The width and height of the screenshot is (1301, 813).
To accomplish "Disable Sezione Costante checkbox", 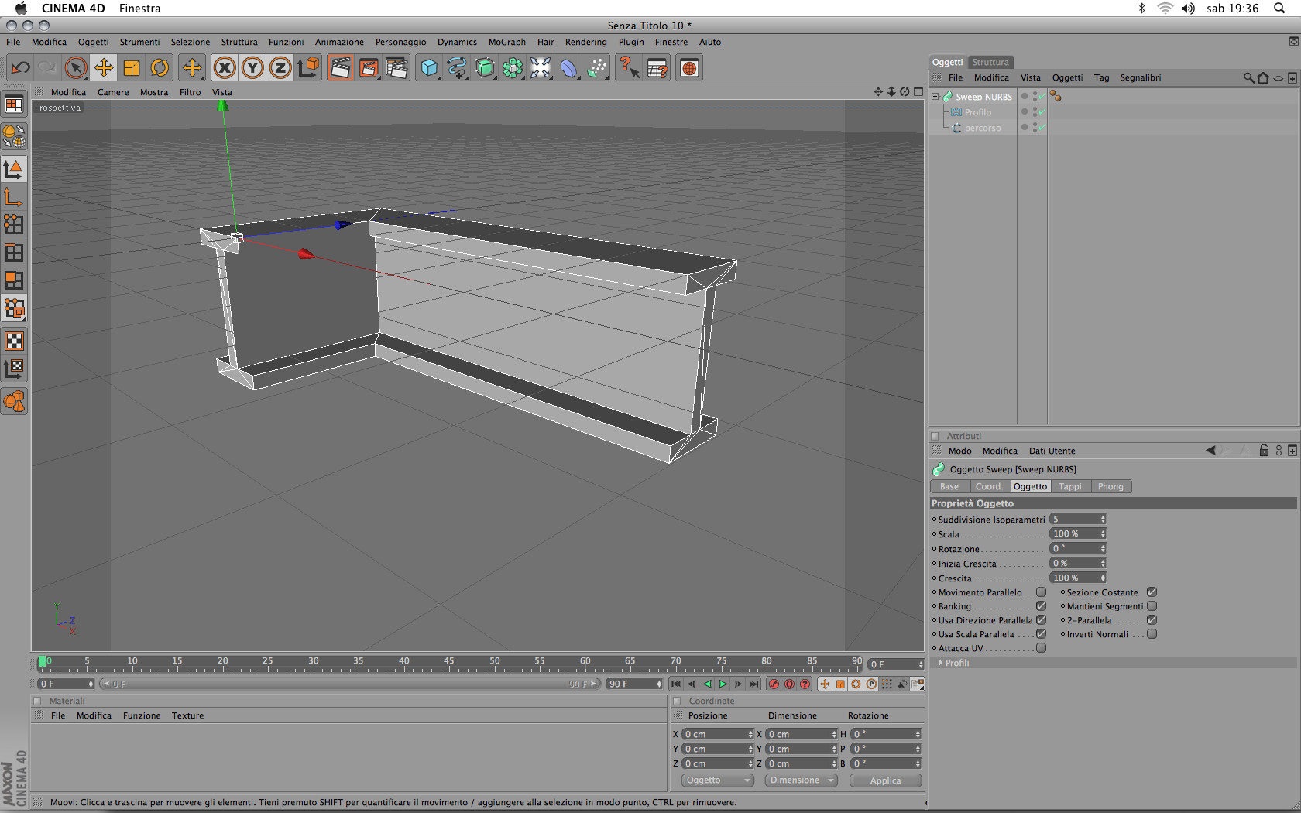I will point(1152,592).
